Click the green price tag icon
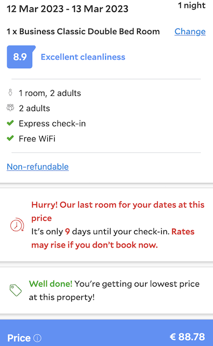213x346 pixels. (x=16, y=290)
